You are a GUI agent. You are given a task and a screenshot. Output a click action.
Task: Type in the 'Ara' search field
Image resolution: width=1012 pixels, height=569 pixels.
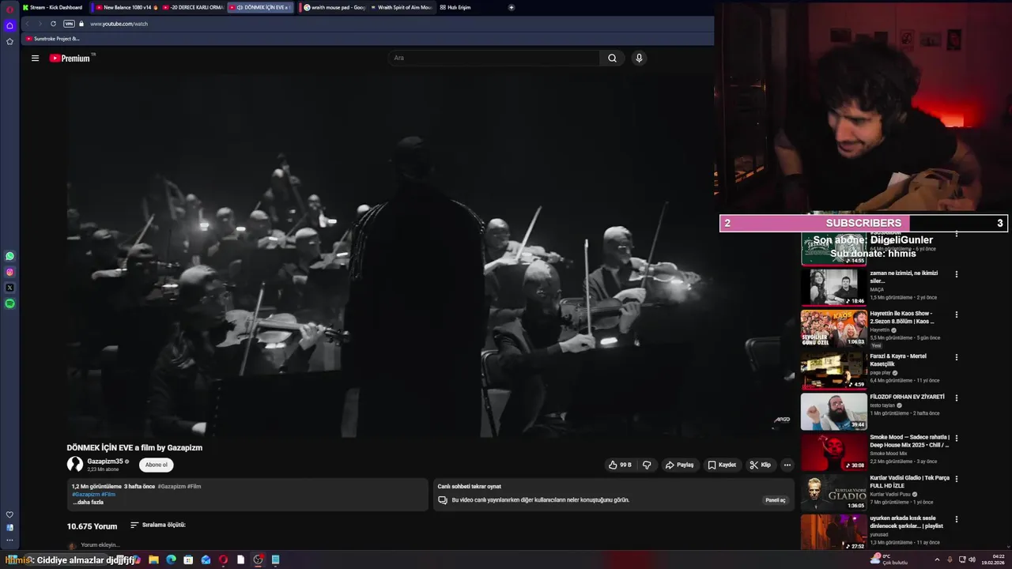pyautogui.click(x=494, y=58)
